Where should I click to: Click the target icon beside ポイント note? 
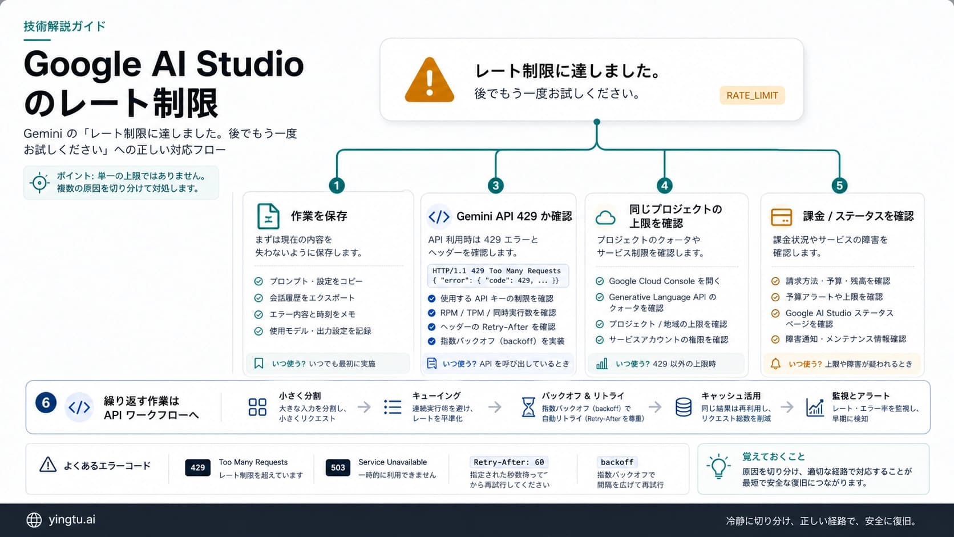click(39, 183)
